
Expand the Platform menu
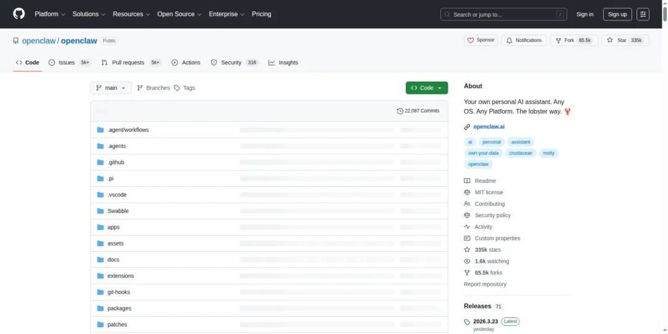coord(50,14)
